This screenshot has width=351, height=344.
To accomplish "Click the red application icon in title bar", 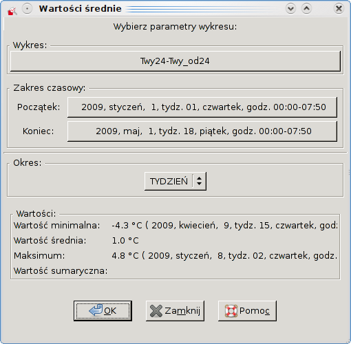I will pyautogui.click(x=12, y=11).
